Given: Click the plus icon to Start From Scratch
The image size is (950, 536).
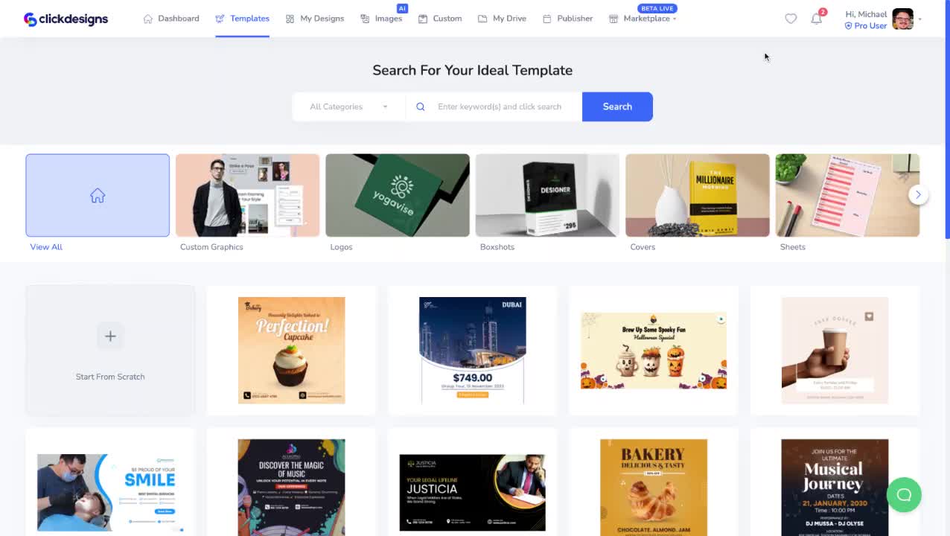Looking at the screenshot, I should click(110, 336).
